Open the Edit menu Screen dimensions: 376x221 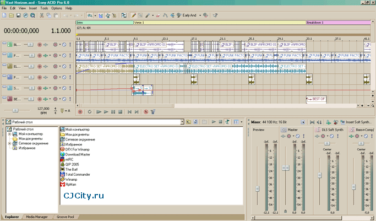pos(13,8)
